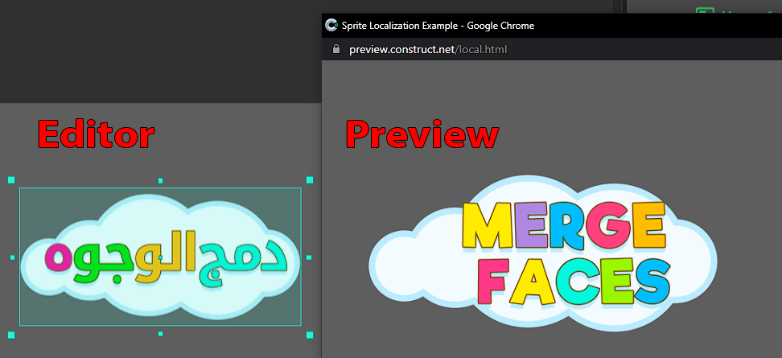Click the padlock site info icon
782x358 pixels.
point(336,50)
